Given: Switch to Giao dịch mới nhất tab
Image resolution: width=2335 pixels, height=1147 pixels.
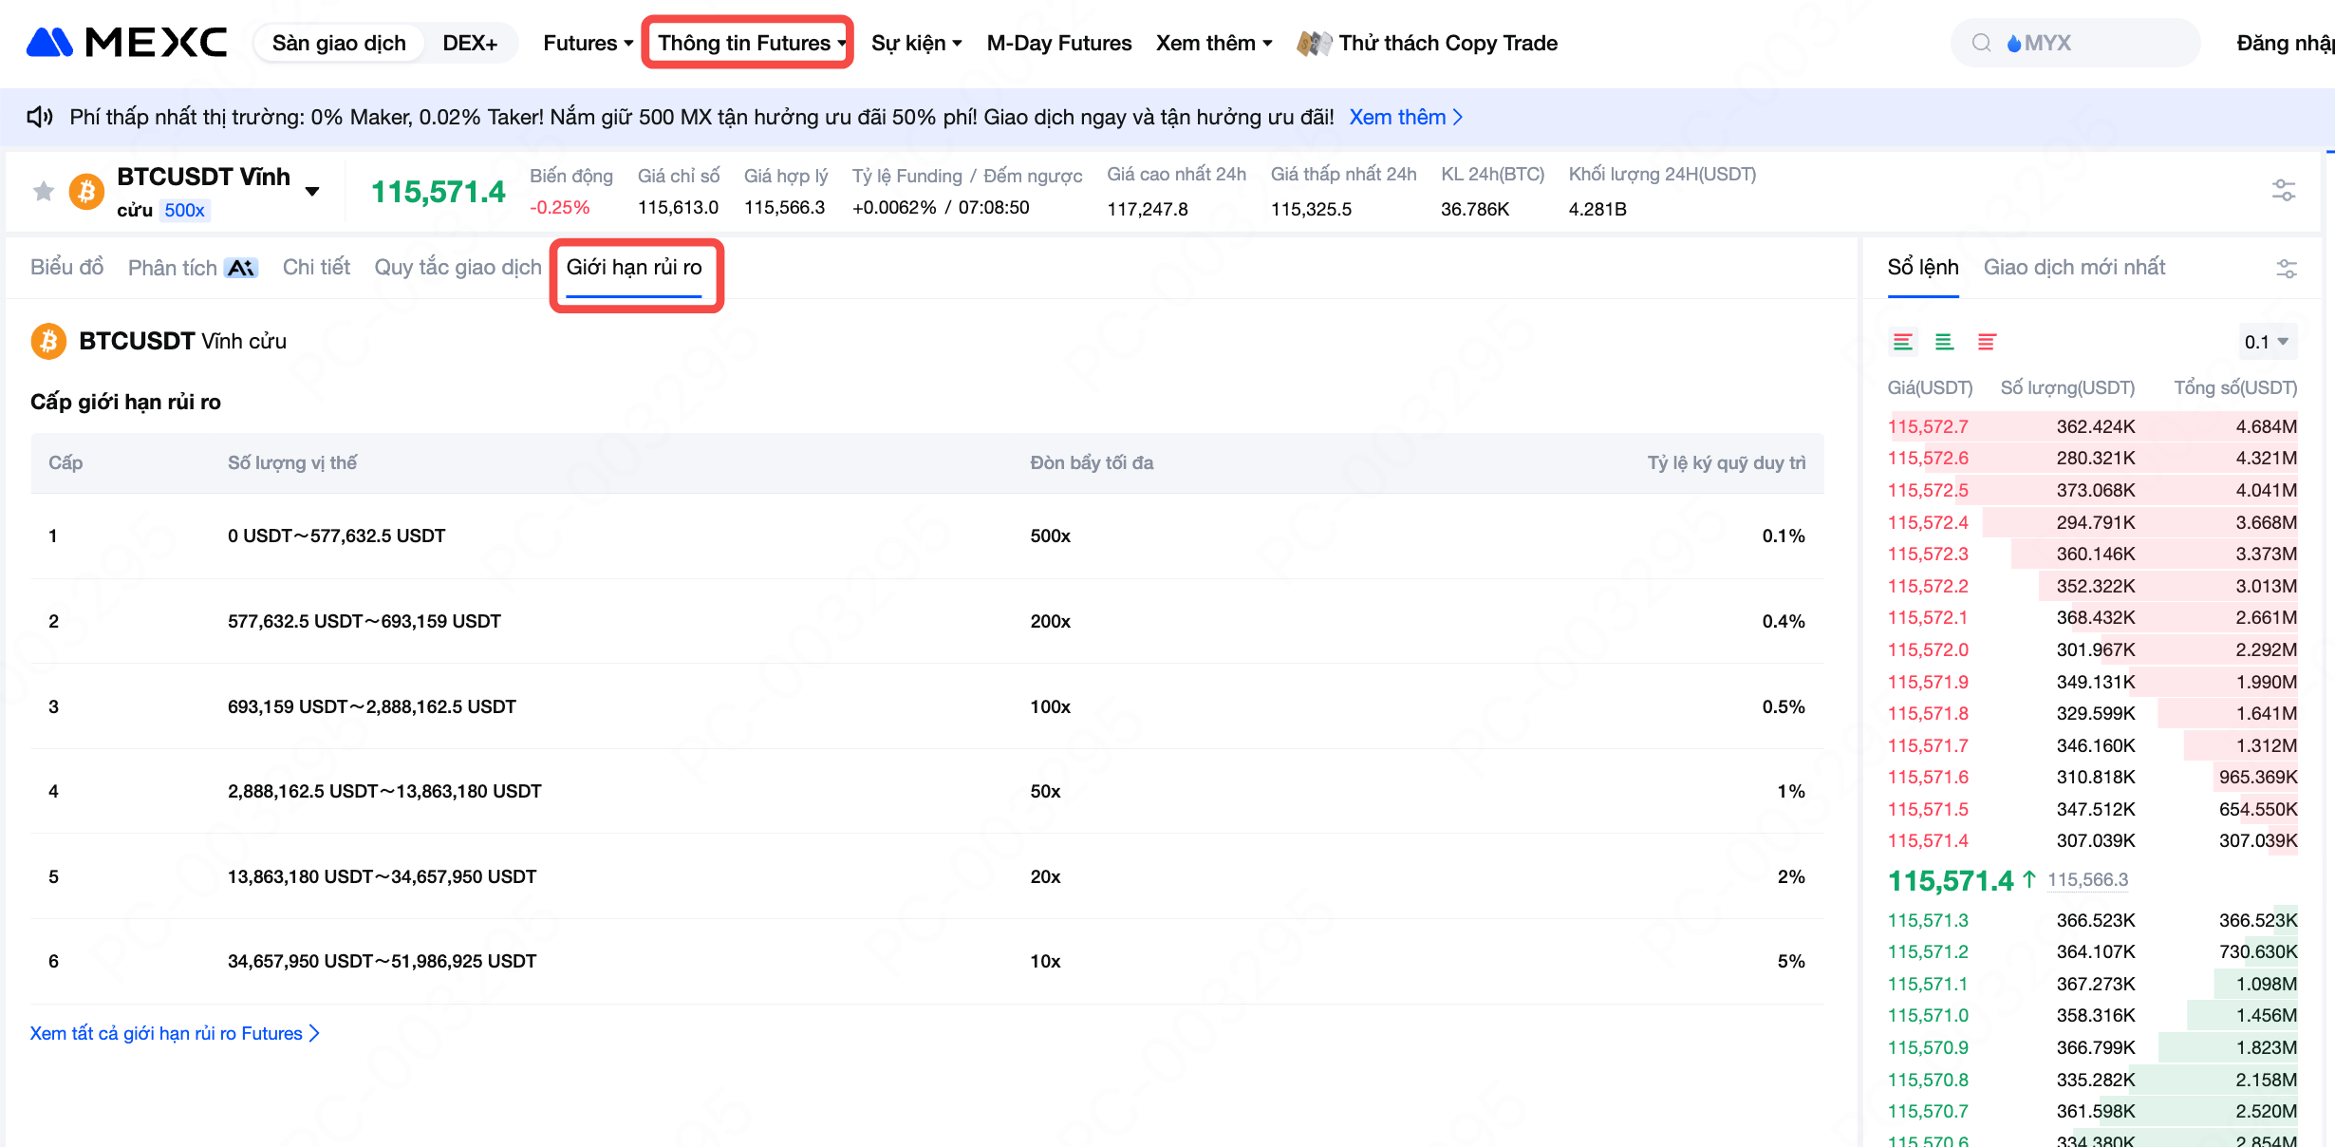Looking at the screenshot, I should click(2074, 268).
